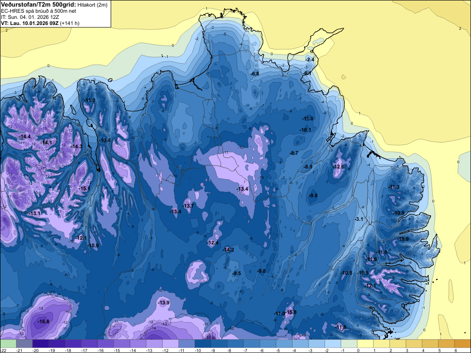This screenshot has height=353, width=471.
Task: Click the -14.1 temperature label
Action: 46,143
